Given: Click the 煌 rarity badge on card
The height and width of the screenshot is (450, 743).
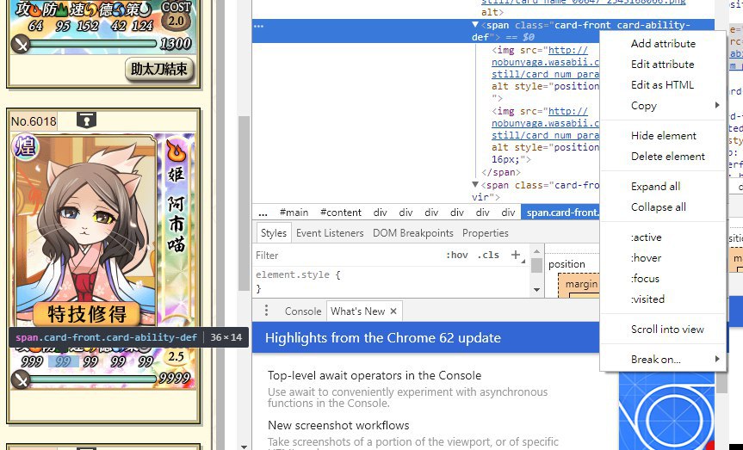Looking at the screenshot, I should (x=25, y=145).
